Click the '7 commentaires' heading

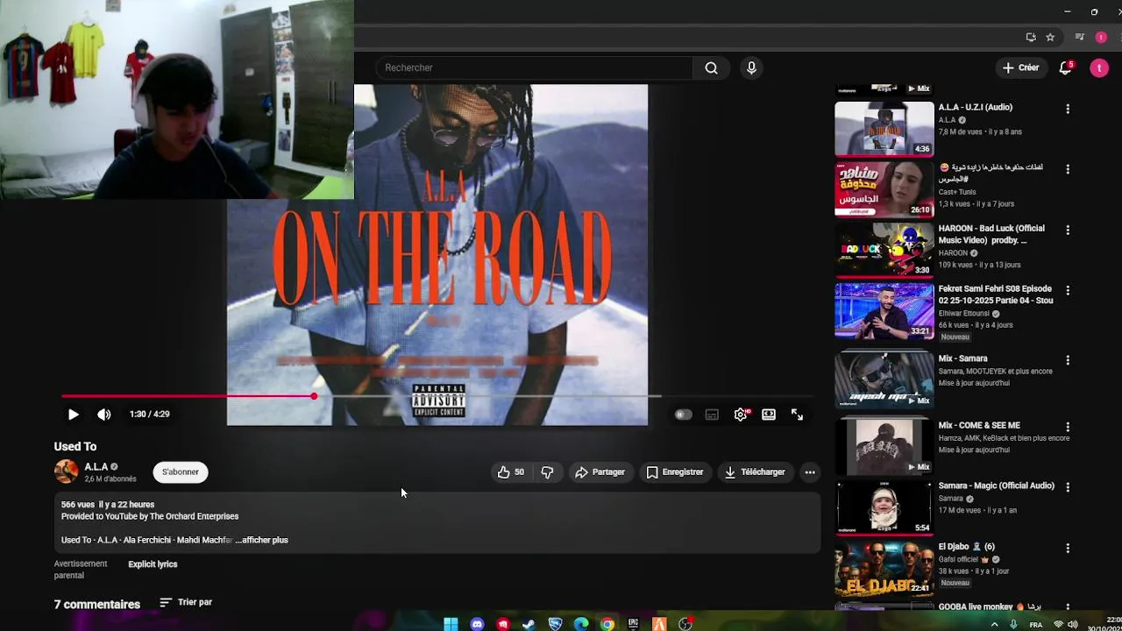pos(97,605)
